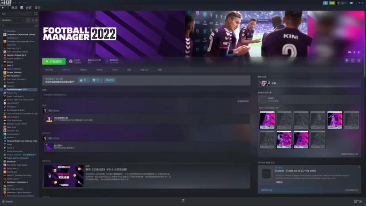Open game settings gear icon

[x=347, y=60]
